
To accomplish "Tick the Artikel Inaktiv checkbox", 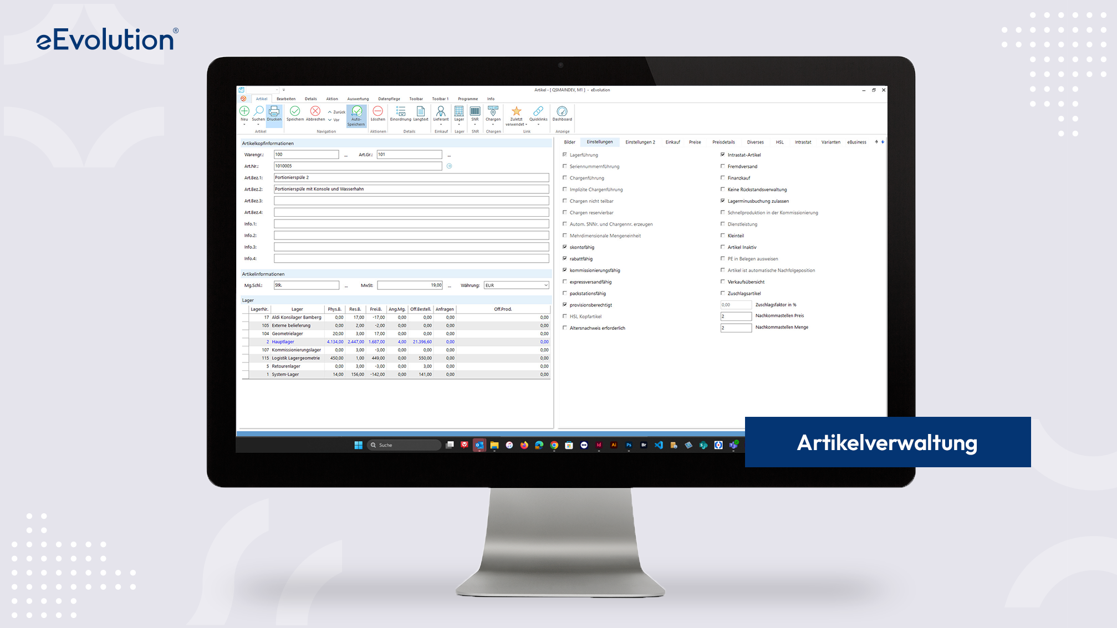I will click(x=723, y=247).
